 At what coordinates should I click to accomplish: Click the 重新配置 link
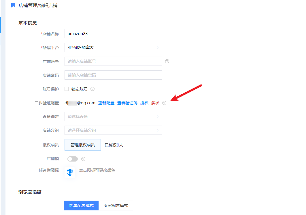coord(106,103)
